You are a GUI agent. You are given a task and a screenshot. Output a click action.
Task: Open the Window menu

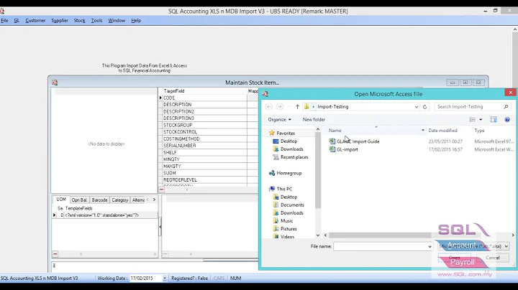[117, 20]
